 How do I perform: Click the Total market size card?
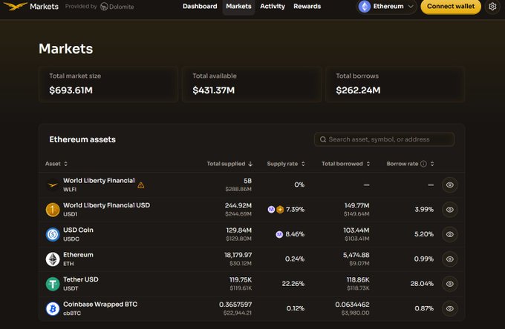[x=108, y=84]
